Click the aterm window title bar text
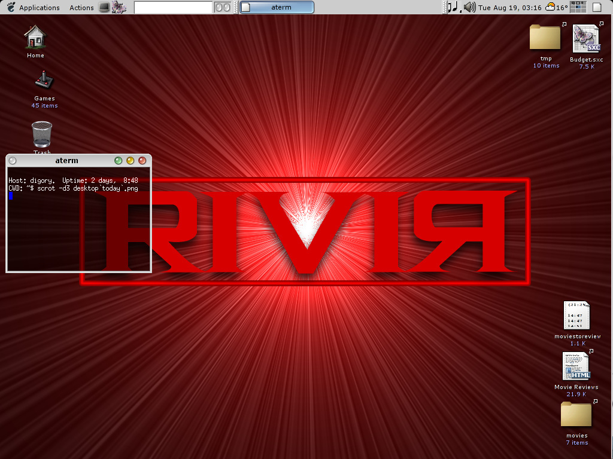613x459 pixels. coord(66,160)
